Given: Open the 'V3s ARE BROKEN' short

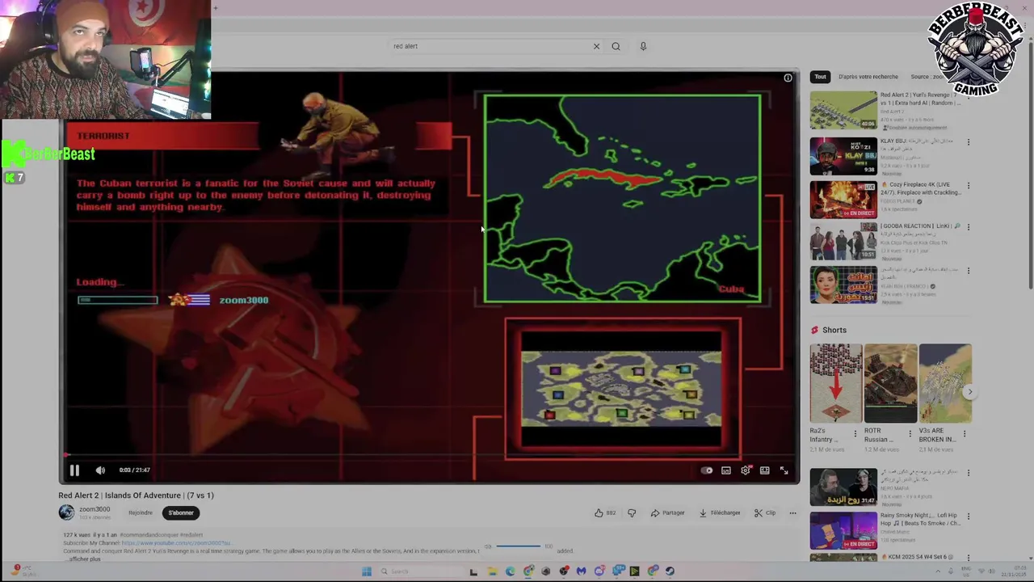Looking at the screenshot, I should pyautogui.click(x=945, y=383).
